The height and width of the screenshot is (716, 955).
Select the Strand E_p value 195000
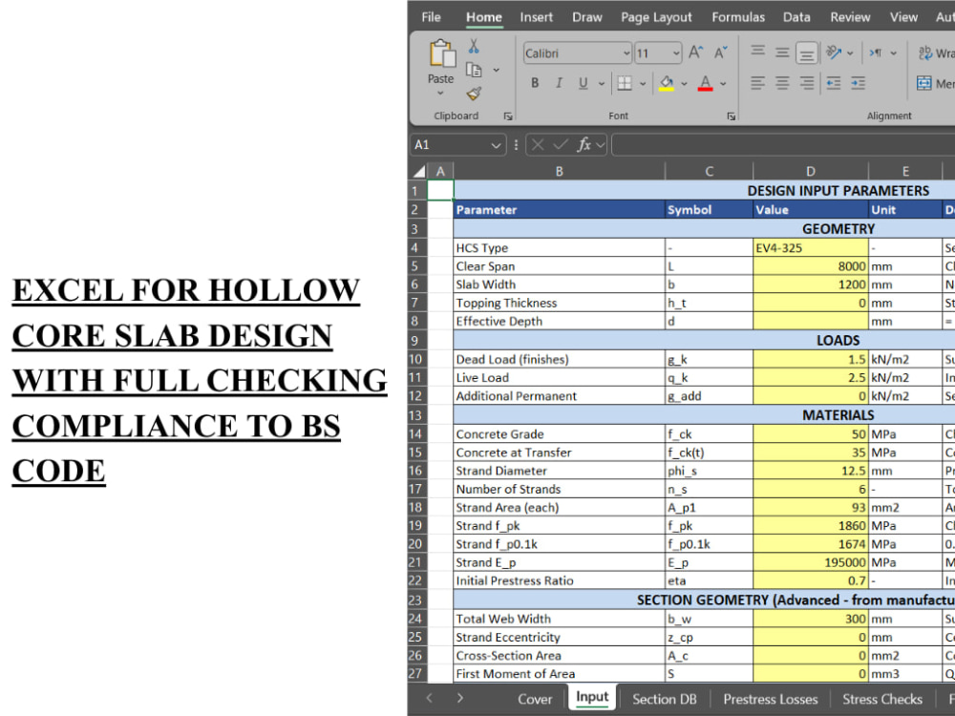pyautogui.click(x=811, y=562)
